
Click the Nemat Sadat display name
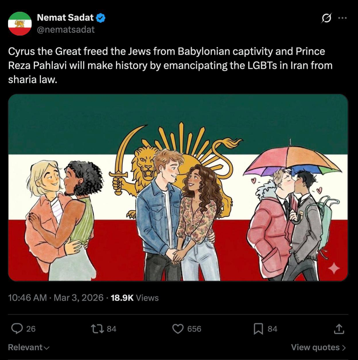click(x=65, y=18)
